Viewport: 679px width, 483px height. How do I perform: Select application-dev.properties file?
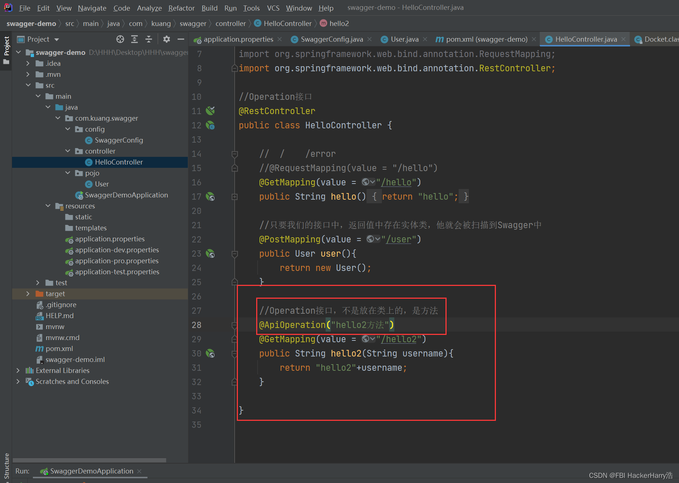[x=117, y=250]
